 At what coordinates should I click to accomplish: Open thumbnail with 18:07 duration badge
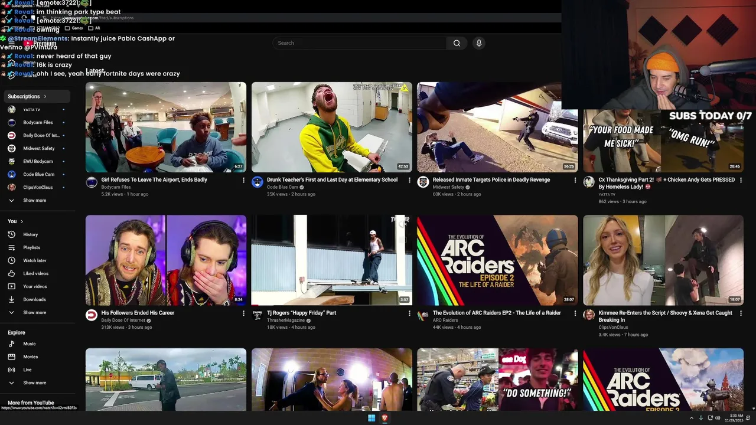663,260
